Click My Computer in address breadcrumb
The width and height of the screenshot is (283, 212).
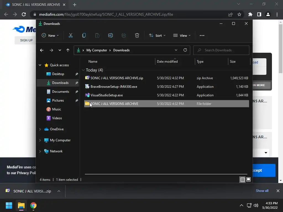(x=96, y=50)
